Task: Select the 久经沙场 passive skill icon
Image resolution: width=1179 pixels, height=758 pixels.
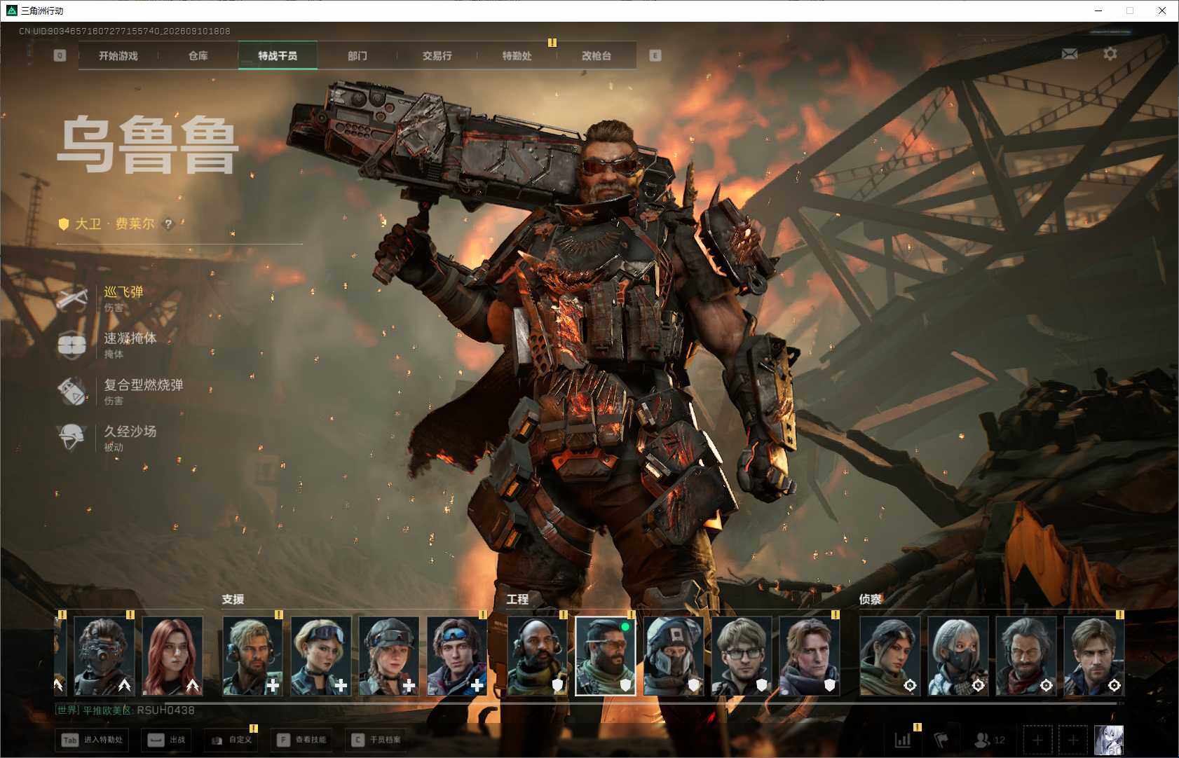Action: coord(71,438)
